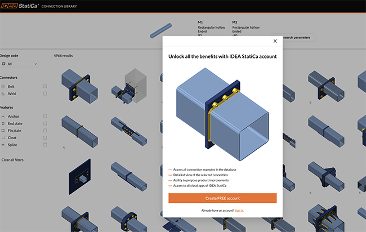Click 'Access all connection examples in the database'

pyautogui.click(x=205, y=169)
